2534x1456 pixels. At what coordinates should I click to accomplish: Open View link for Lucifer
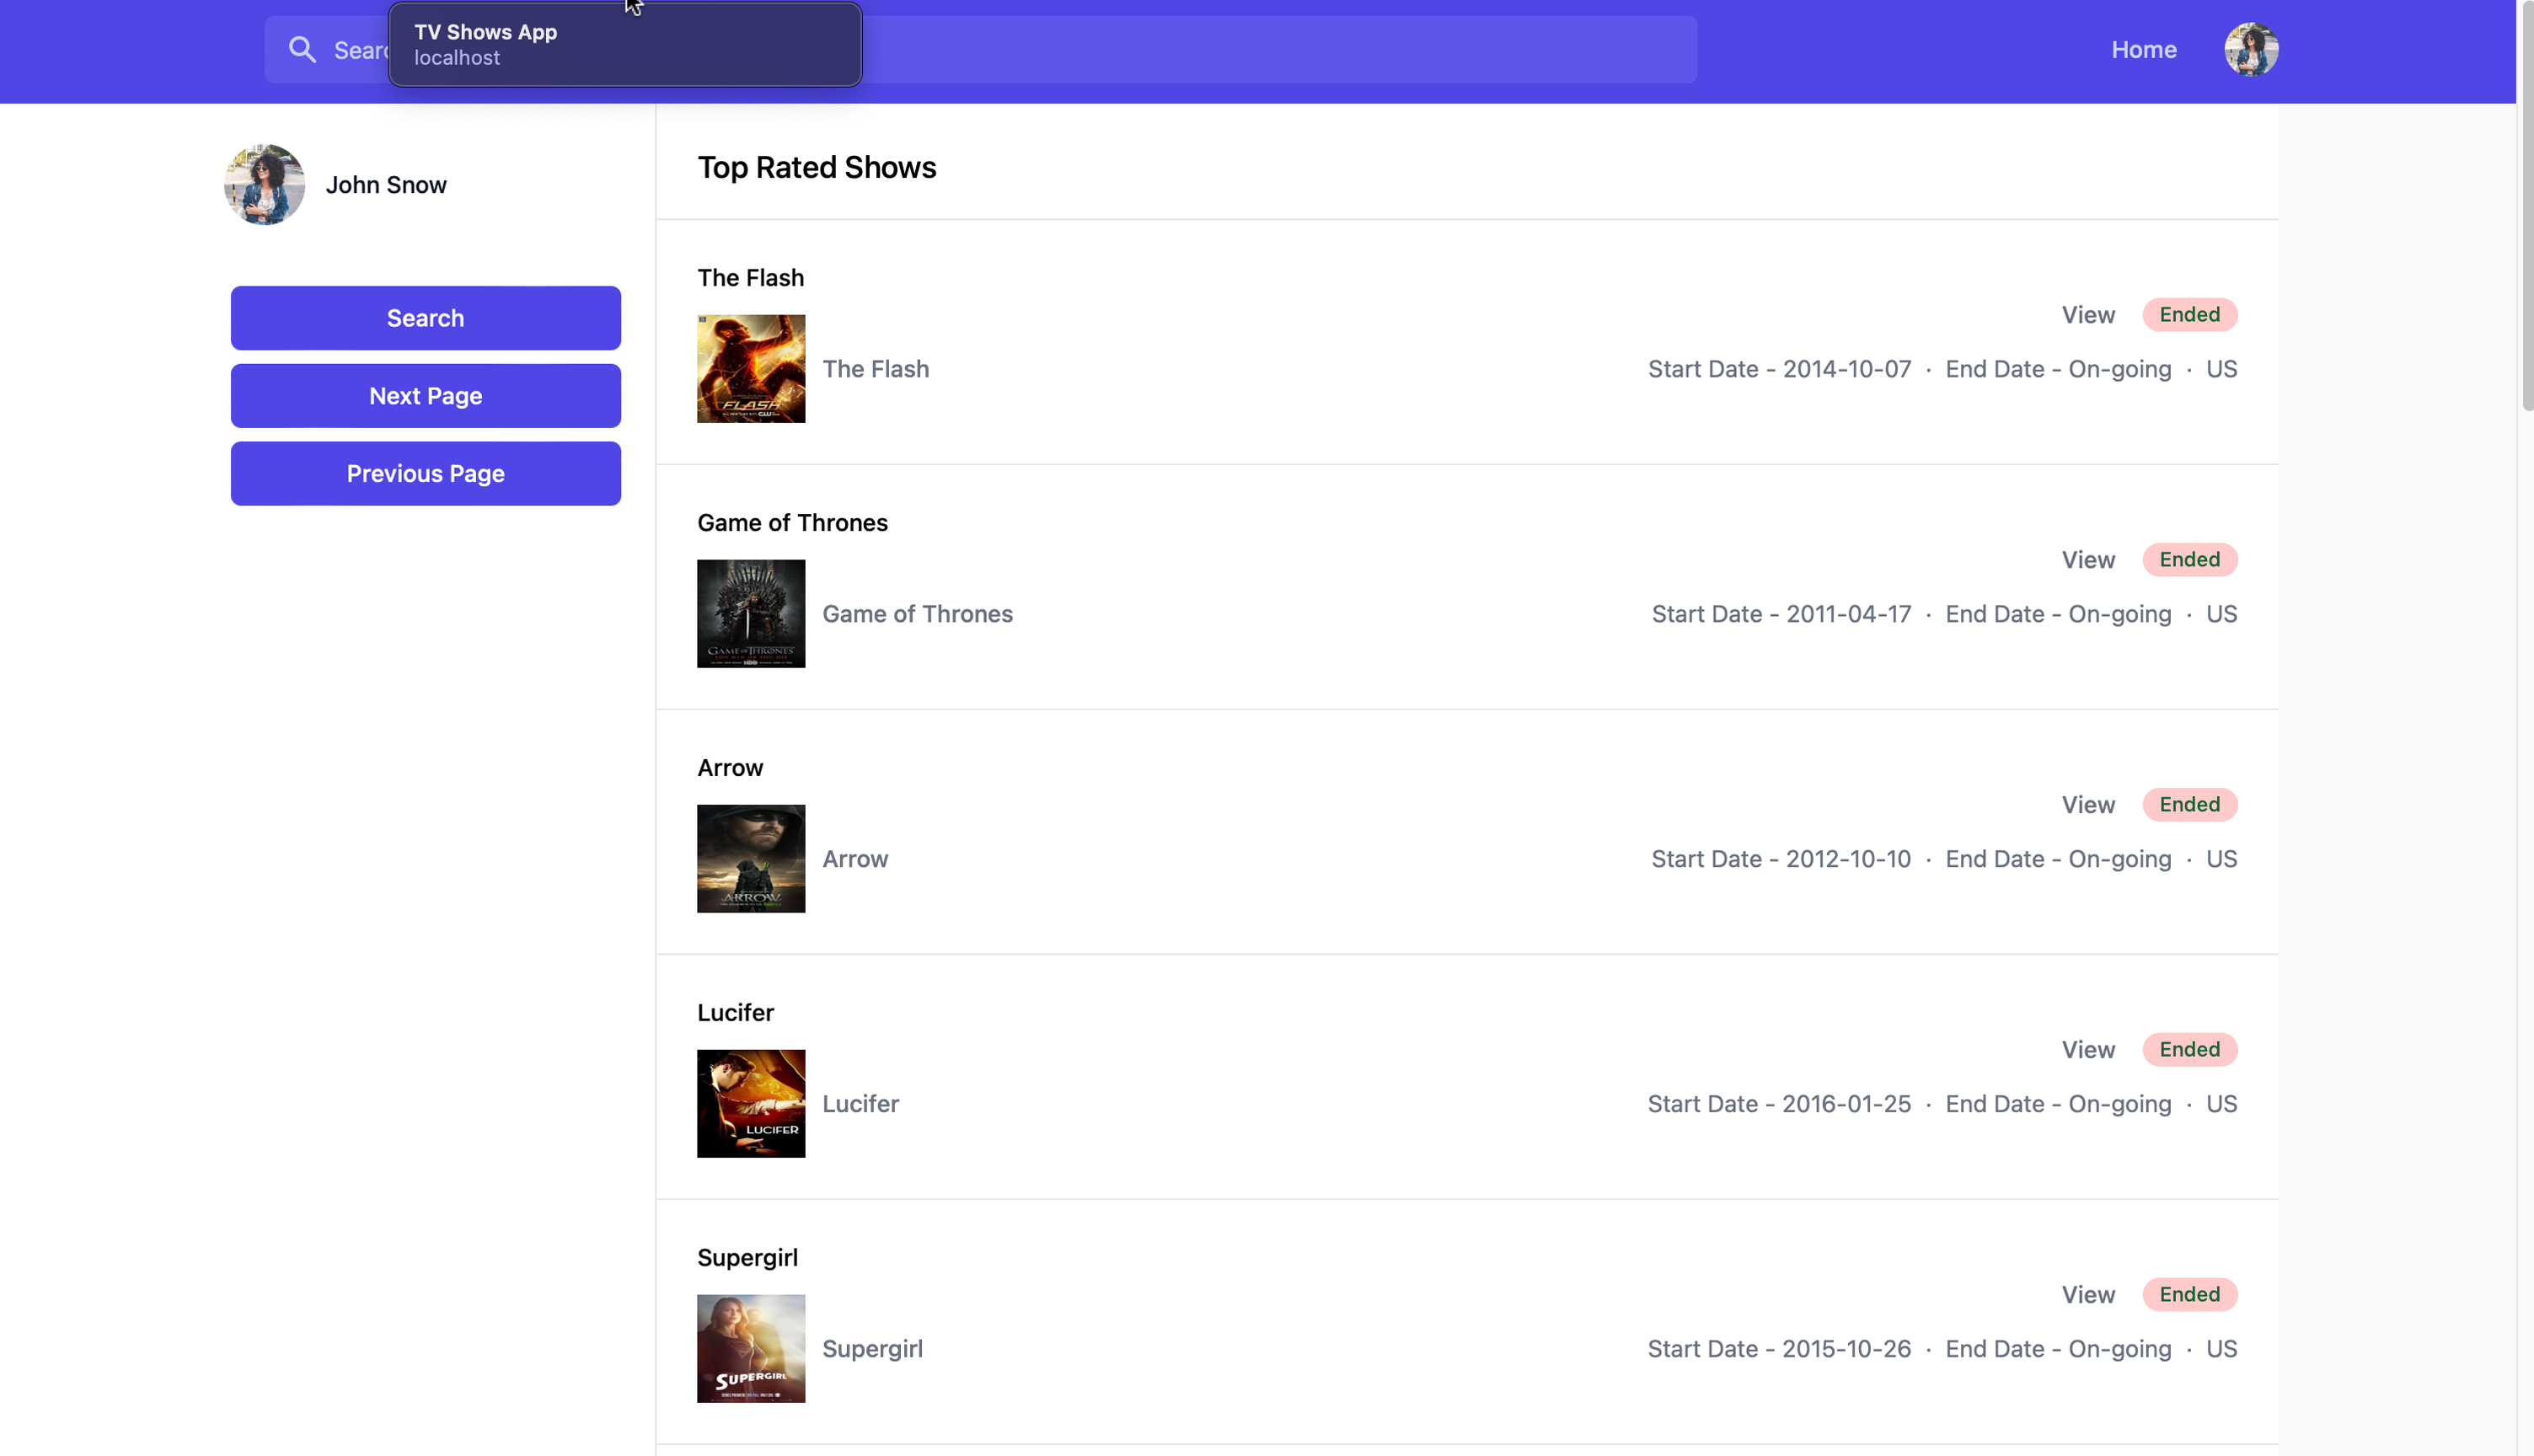pyautogui.click(x=2087, y=1050)
